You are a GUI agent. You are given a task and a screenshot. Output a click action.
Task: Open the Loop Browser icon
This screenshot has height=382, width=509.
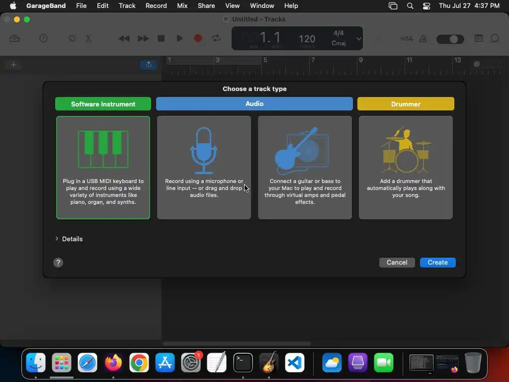(495, 38)
